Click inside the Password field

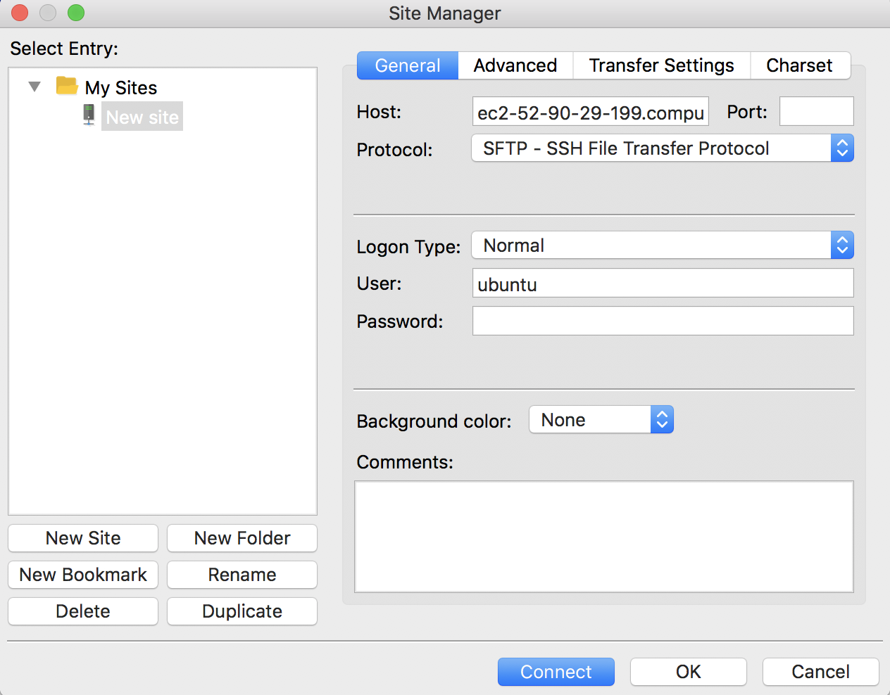coord(662,321)
